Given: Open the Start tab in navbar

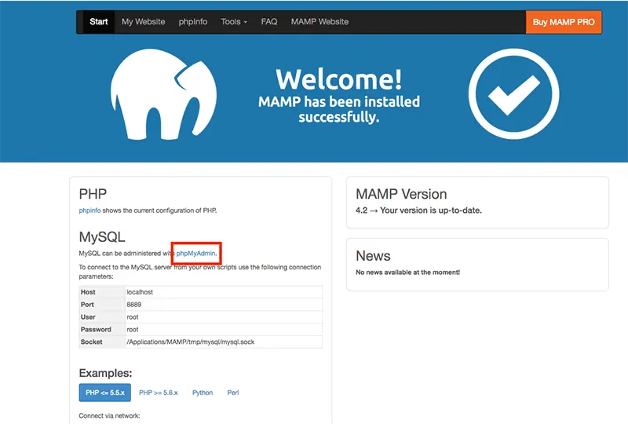Looking at the screenshot, I should coord(99,22).
